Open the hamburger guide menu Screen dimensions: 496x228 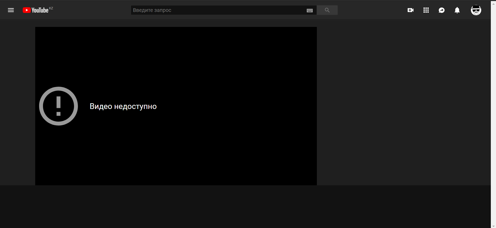[x=11, y=10]
